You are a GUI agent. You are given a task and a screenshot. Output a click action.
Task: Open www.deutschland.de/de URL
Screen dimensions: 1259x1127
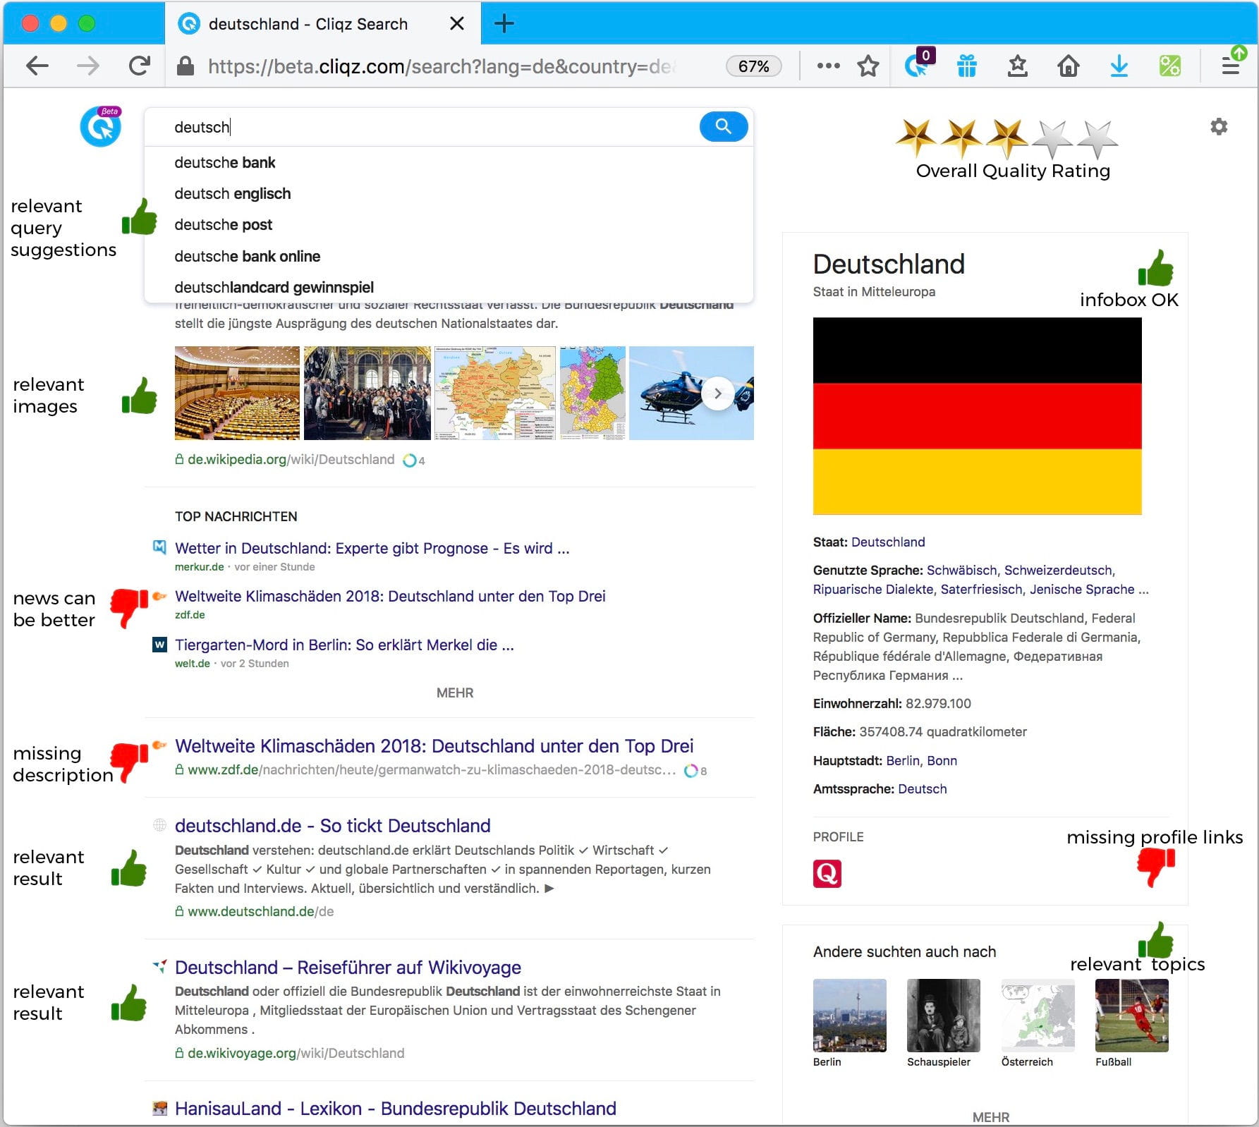[260, 912]
